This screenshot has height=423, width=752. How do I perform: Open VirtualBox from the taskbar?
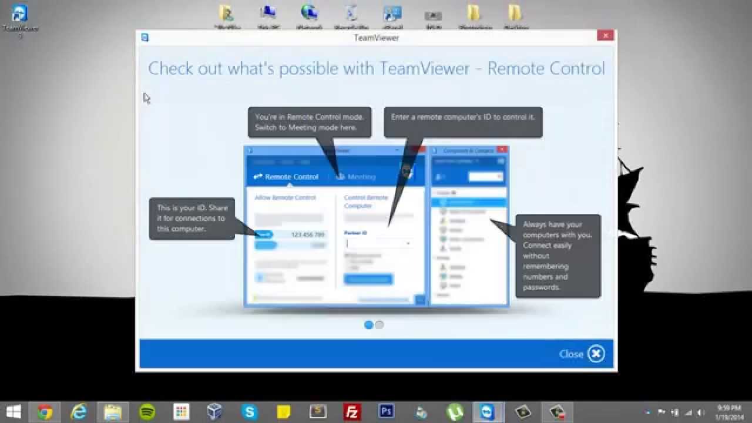pos(215,412)
